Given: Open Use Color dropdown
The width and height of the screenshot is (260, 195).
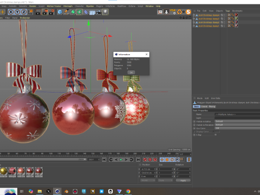Looking at the screenshot, I should 237,128.
